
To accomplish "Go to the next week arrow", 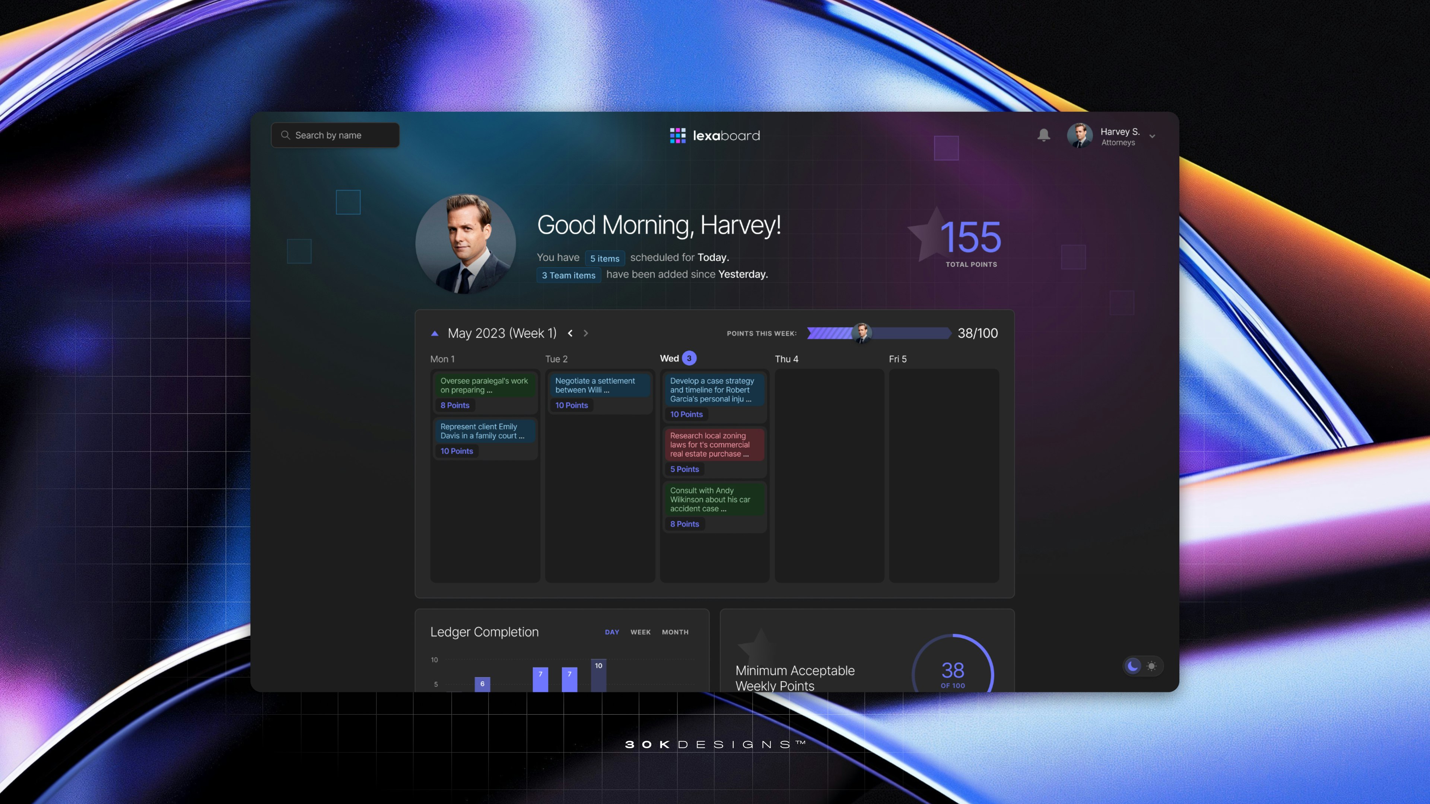I will pyautogui.click(x=586, y=333).
